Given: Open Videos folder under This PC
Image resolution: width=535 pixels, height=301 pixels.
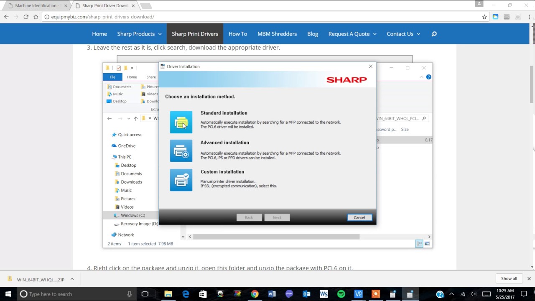Looking at the screenshot, I should (x=124, y=207).
